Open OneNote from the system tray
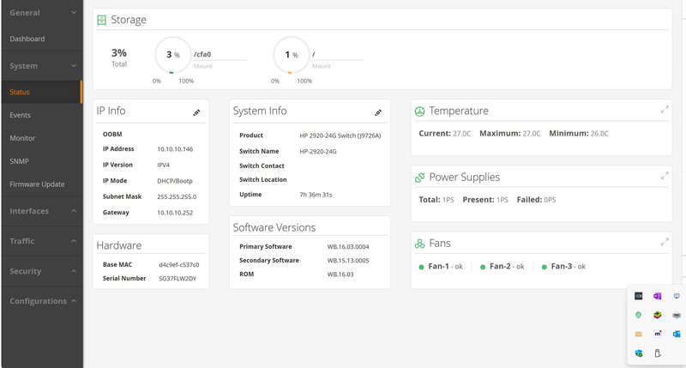 click(657, 296)
